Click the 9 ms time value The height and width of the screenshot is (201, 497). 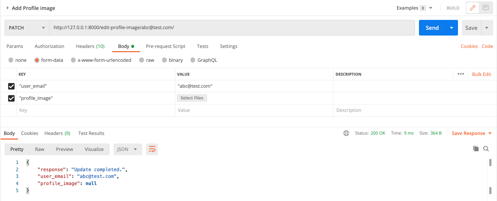point(409,133)
